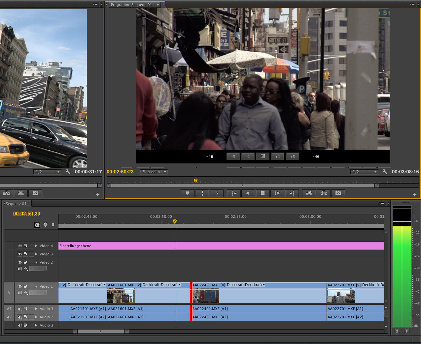This screenshot has width=421, height=344.
Task: Click the Add Marker button in Program monitor
Action: [187, 193]
